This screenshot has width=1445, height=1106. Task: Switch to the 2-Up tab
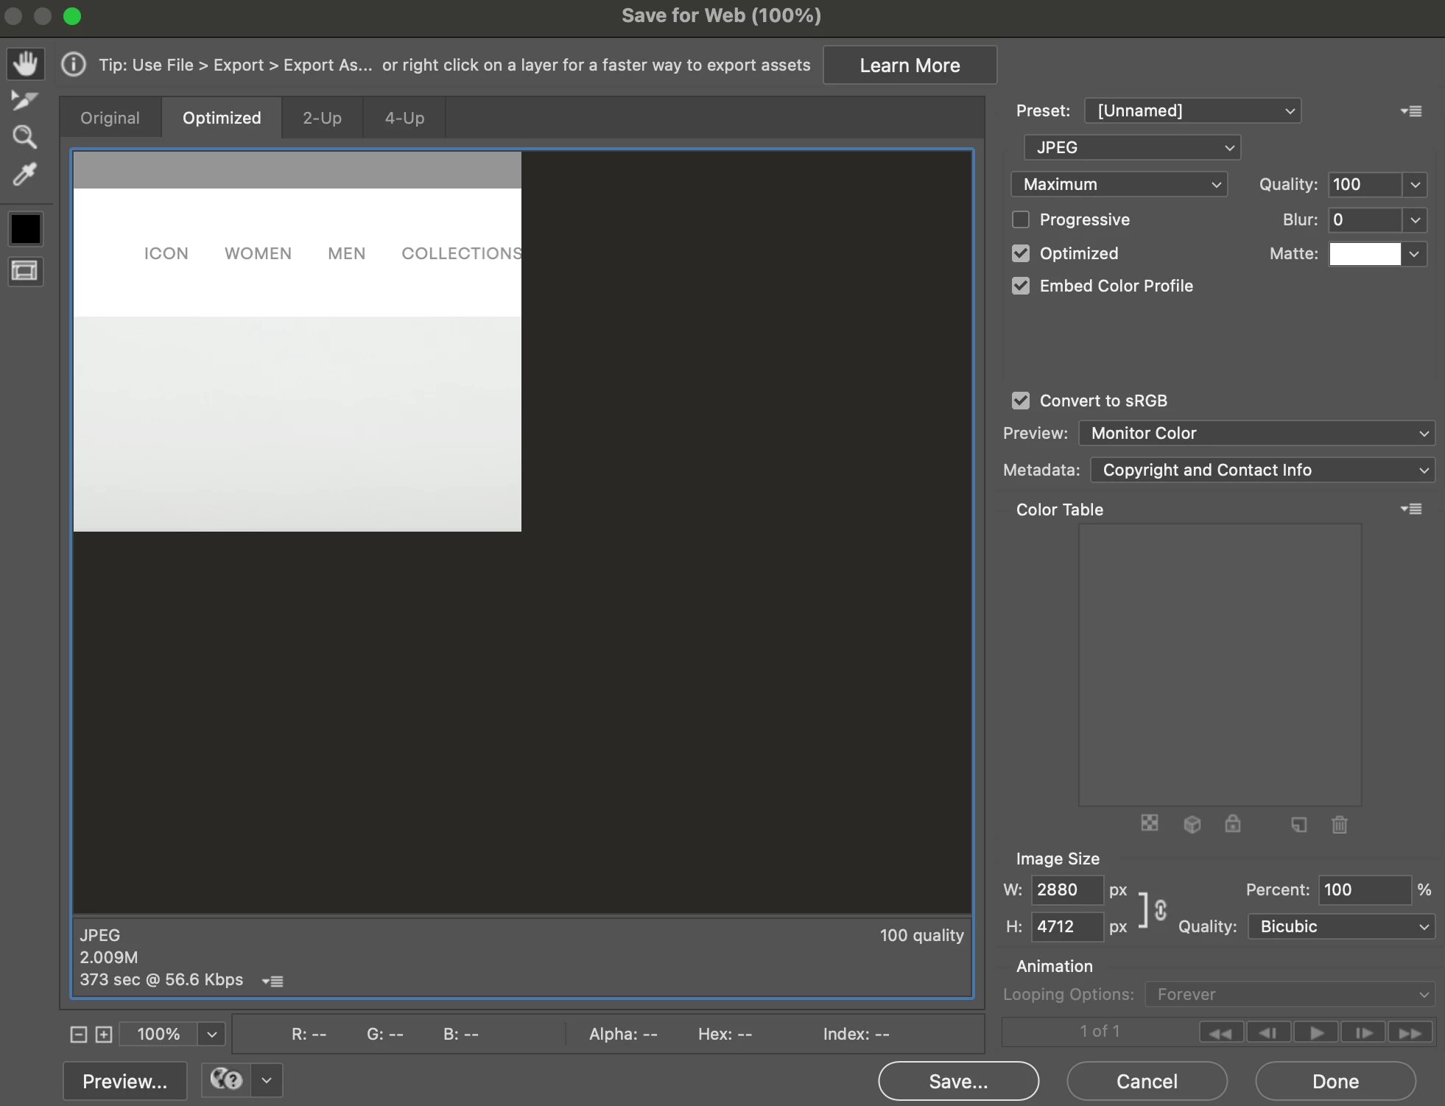click(322, 118)
